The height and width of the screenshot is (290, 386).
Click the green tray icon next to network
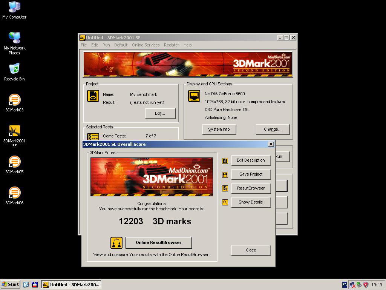point(359,285)
